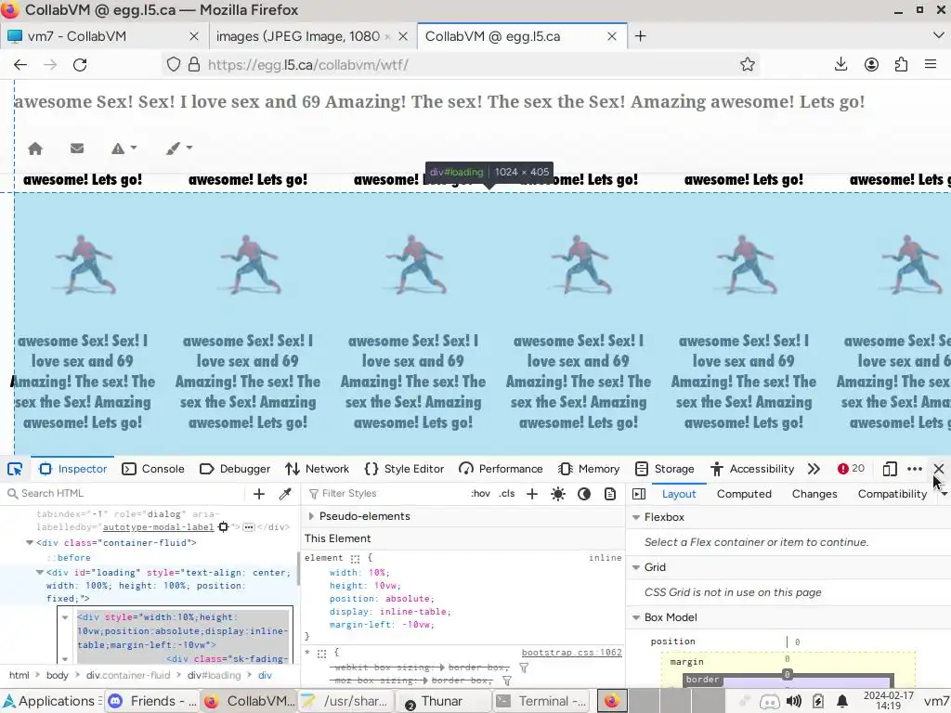Toggle dark color scheme simulation
951x713 pixels.
coord(584,494)
